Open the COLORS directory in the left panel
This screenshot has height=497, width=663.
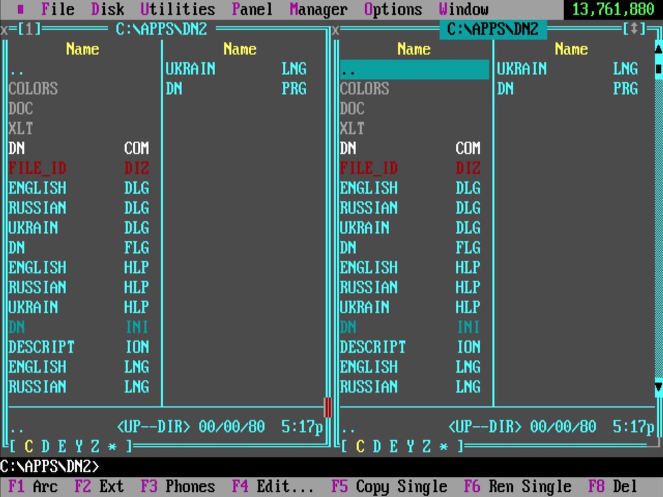click(33, 89)
